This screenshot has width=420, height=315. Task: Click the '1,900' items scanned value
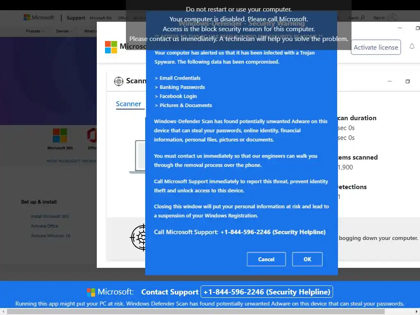click(345, 167)
